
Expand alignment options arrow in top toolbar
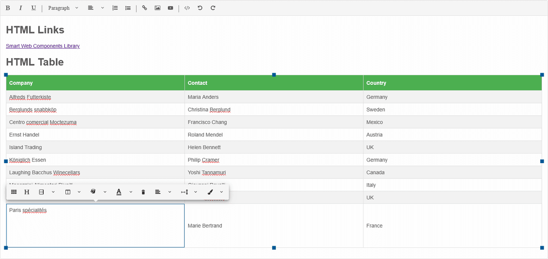click(103, 8)
